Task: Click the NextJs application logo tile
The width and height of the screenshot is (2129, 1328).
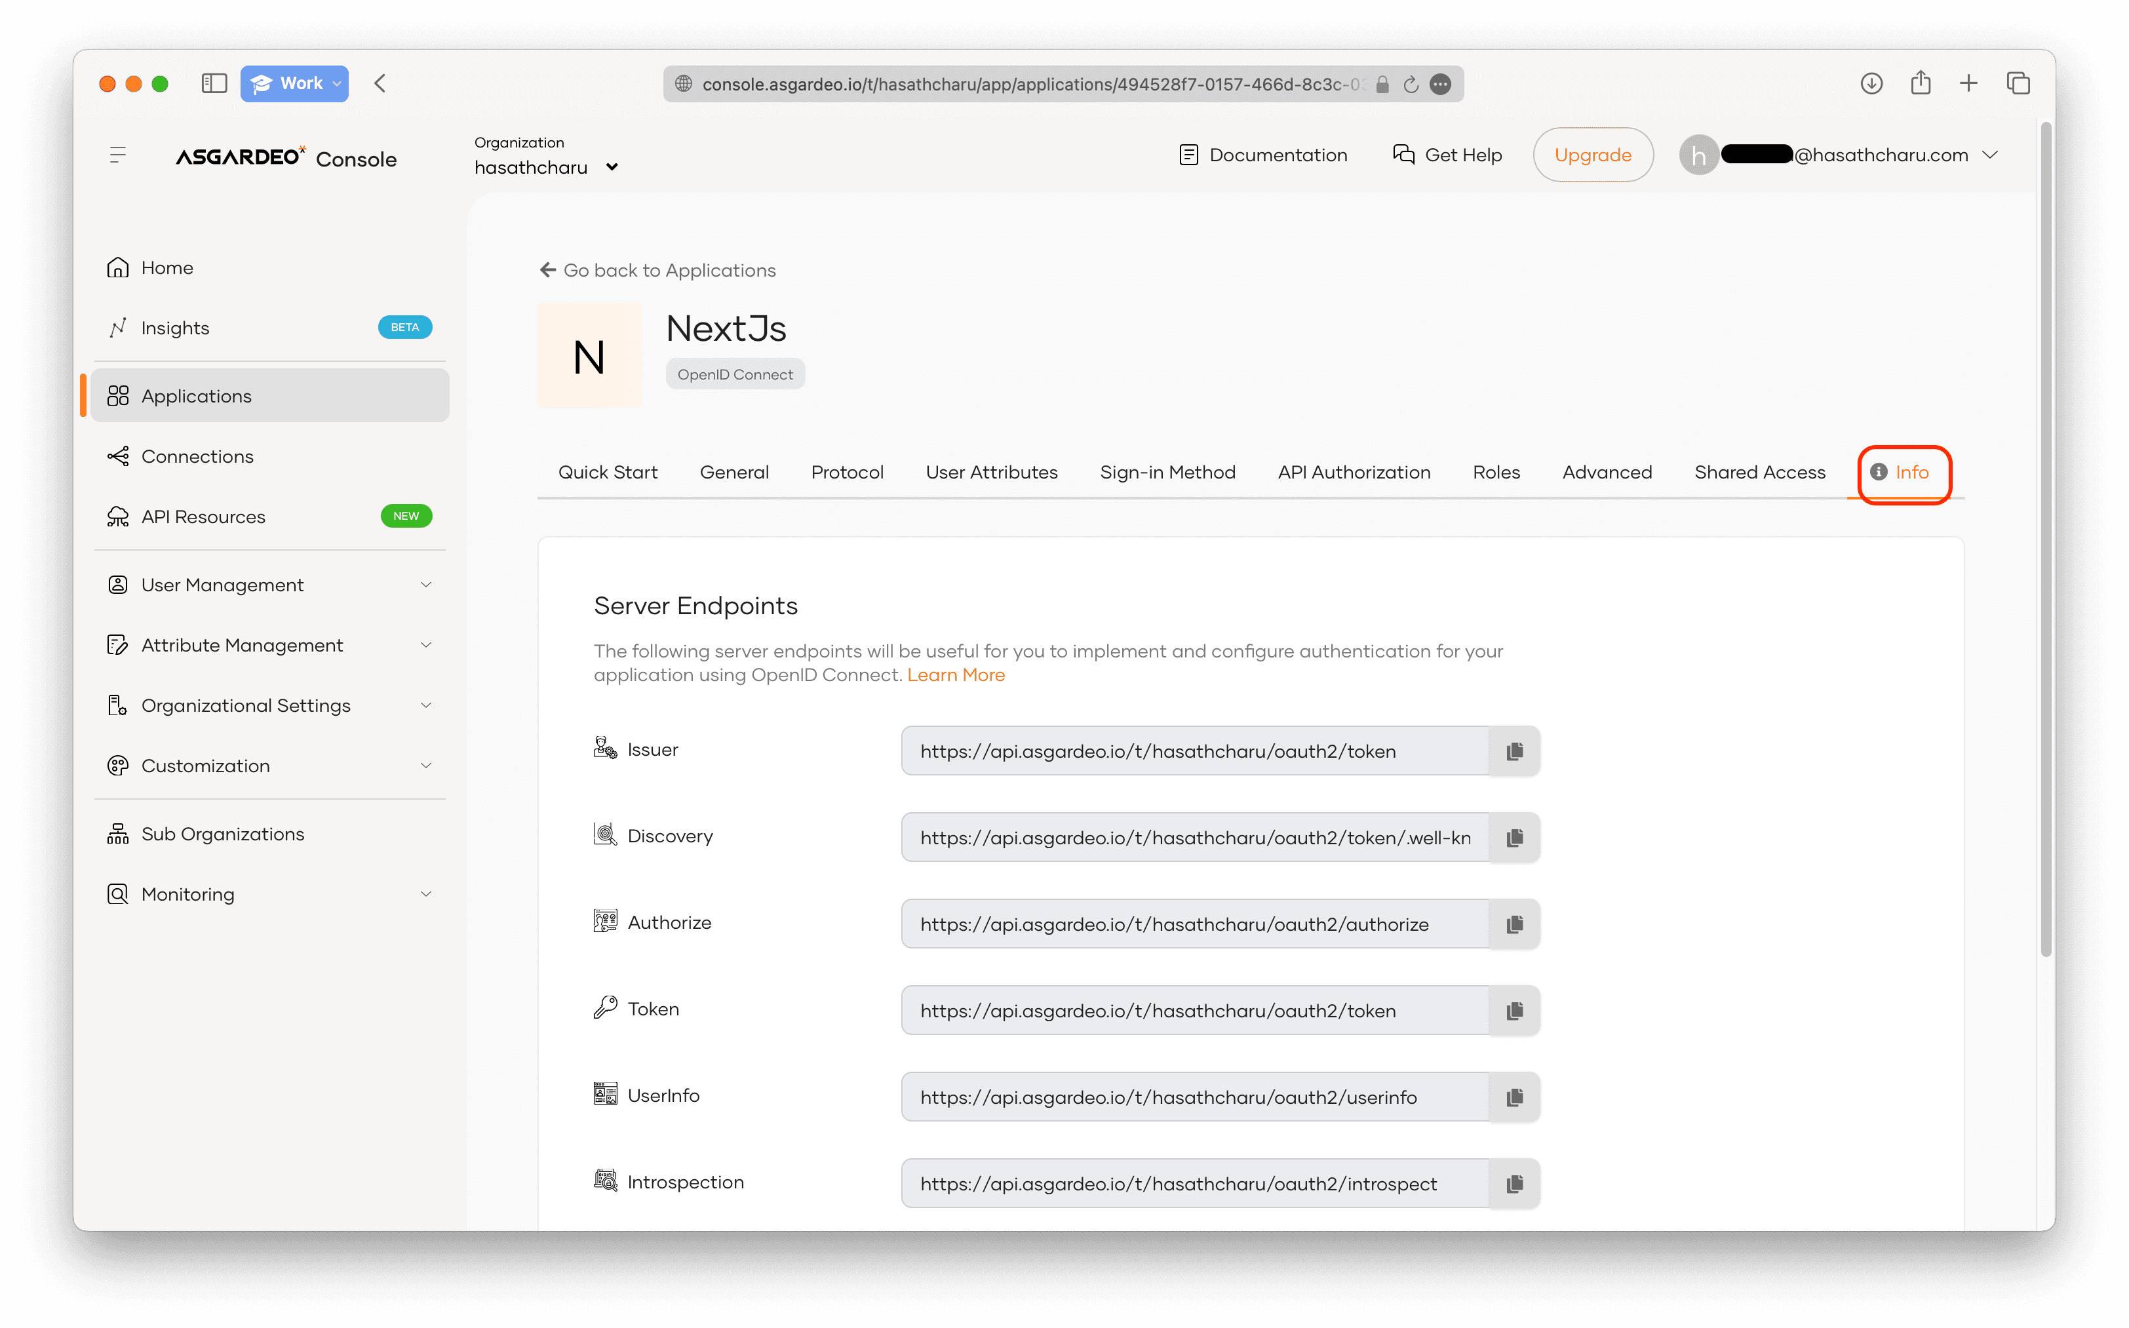Action: (589, 356)
